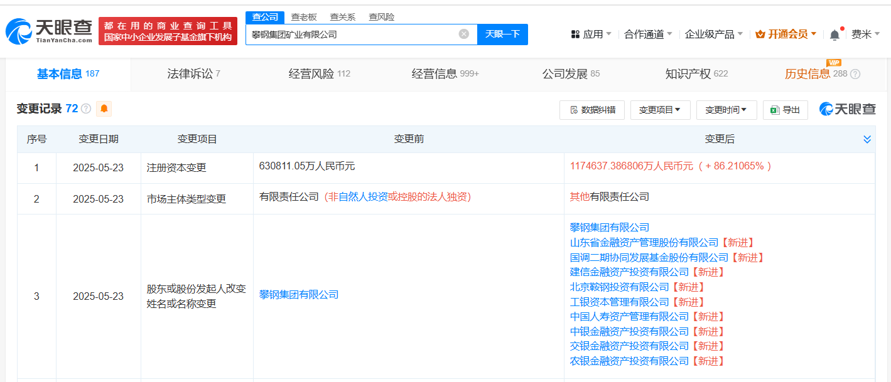Open 交银金融资产投资有限公司 link
891x382 pixels.
[x=629, y=346]
